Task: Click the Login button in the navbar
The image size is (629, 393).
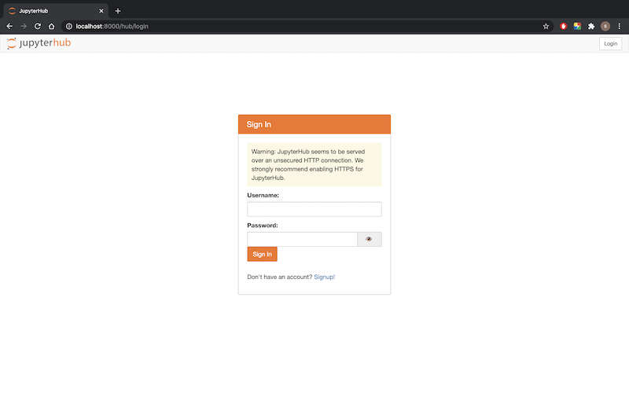Action: (611, 44)
